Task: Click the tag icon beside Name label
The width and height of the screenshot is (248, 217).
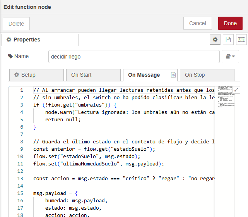Action: [10, 56]
